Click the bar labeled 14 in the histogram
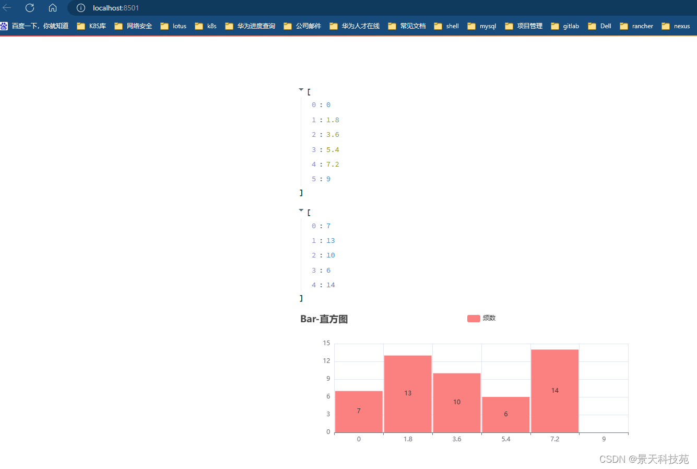697x469 pixels. (x=554, y=390)
